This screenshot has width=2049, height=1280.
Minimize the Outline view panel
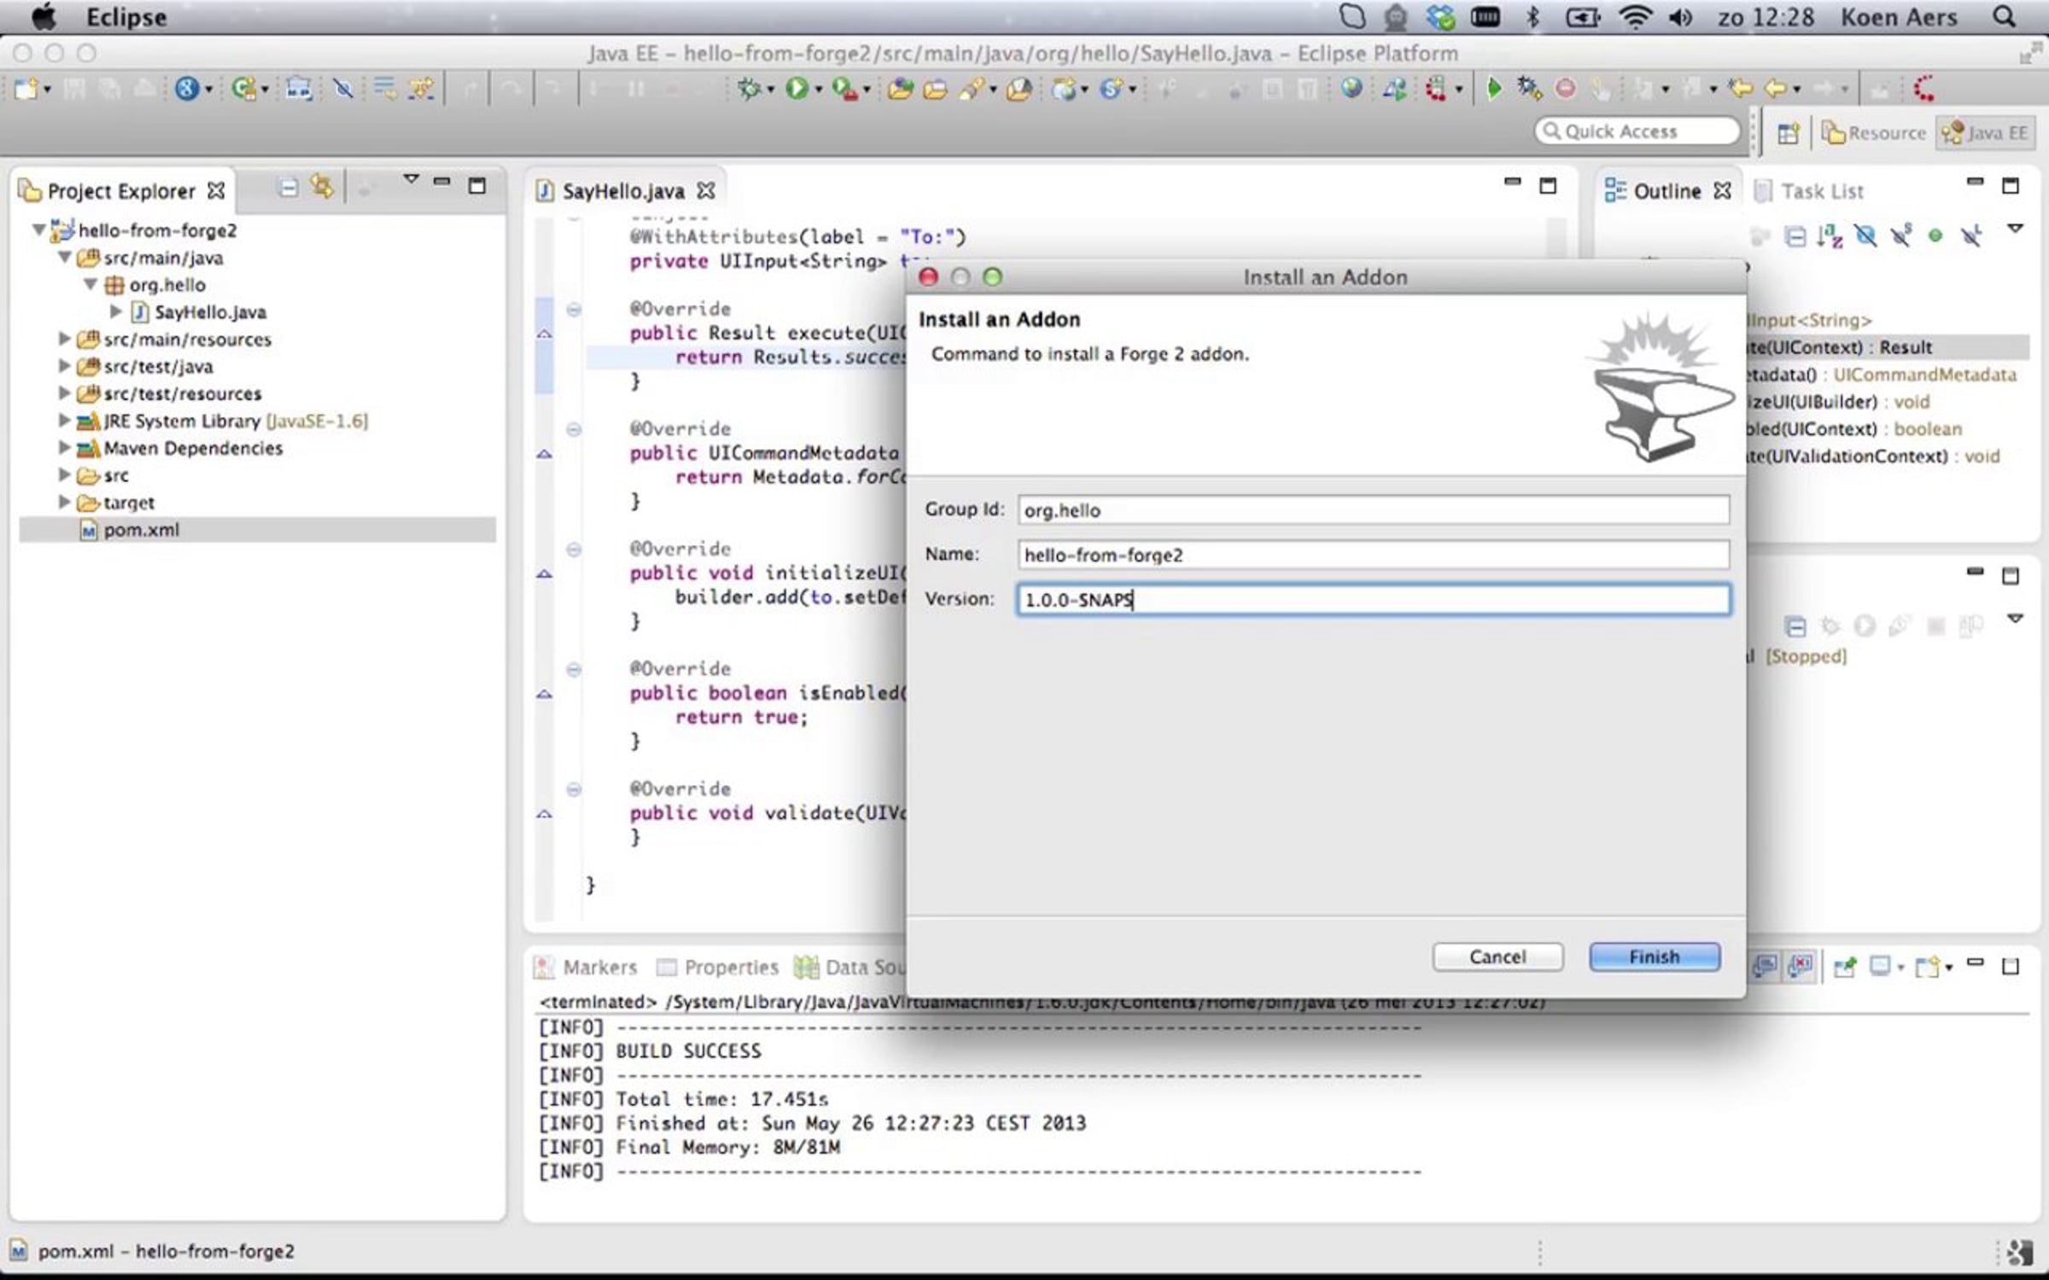pyautogui.click(x=1975, y=183)
